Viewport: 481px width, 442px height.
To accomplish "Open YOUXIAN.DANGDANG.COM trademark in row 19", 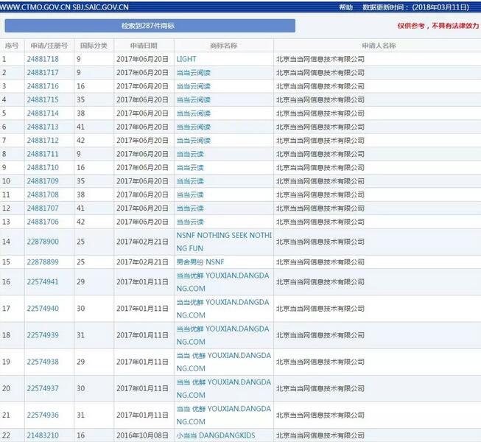I will (224, 362).
